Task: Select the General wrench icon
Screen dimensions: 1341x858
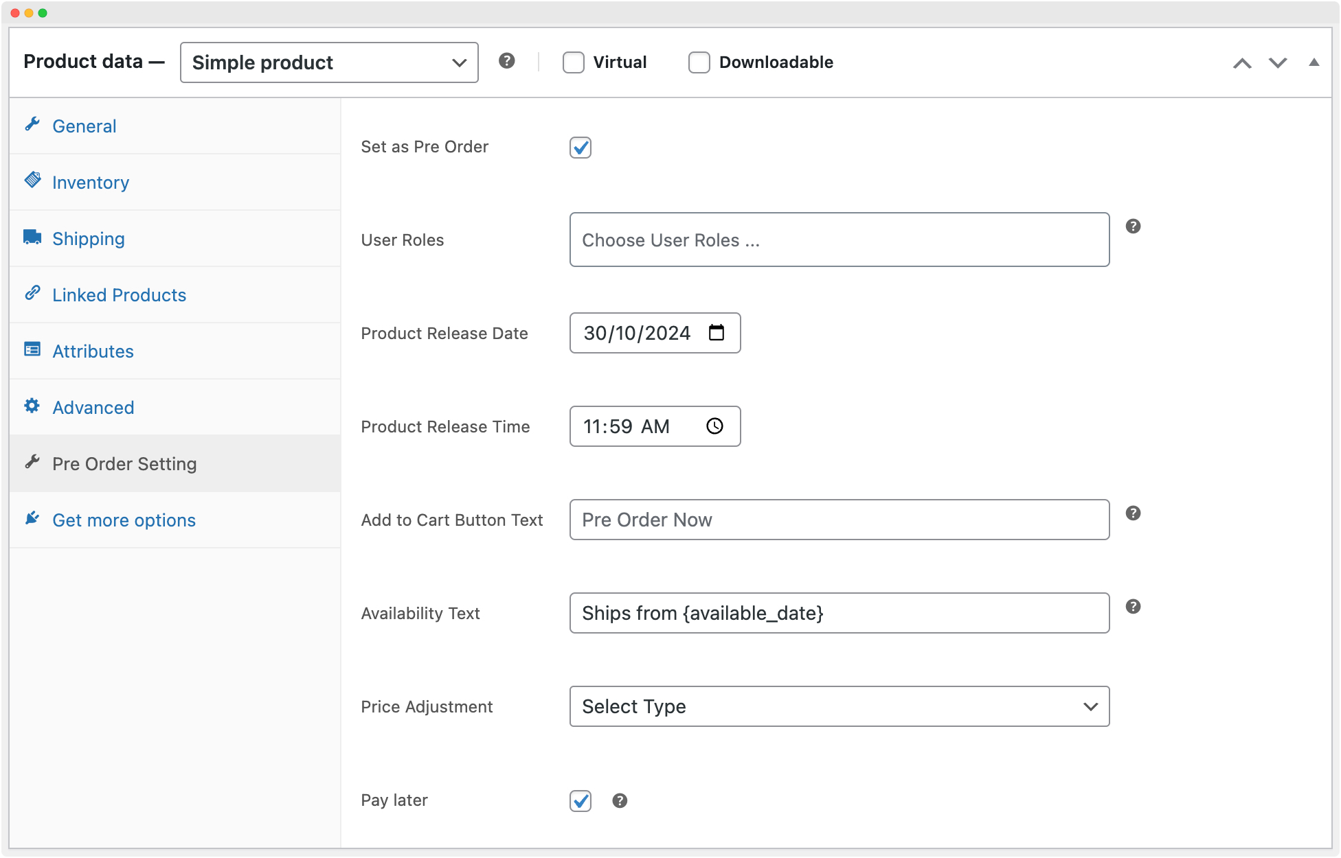Action: click(x=32, y=124)
